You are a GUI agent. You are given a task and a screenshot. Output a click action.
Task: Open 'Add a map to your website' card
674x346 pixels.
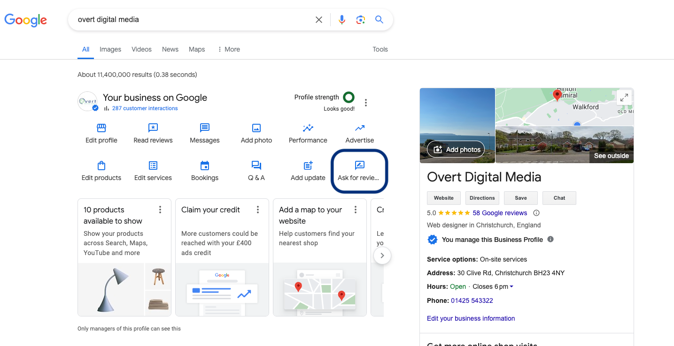coord(320,257)
